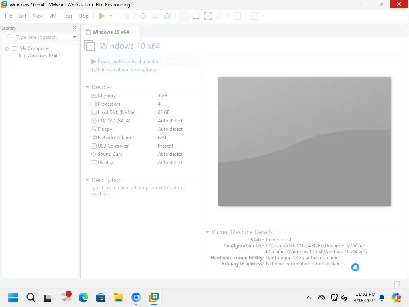Close the Windows 10 x64 tab
The width and height of the screenshot is (409, 307).
(135, 32)
